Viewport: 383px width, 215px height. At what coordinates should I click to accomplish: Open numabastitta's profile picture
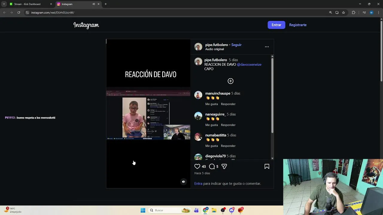click(198, 137)
